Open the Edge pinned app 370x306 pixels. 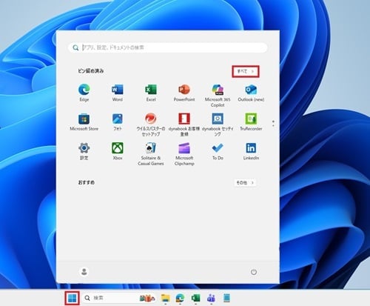pos(84,93)
